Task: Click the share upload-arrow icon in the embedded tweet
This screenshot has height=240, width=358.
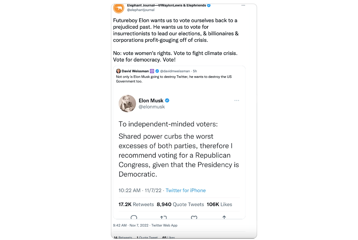Action: pos(224,217)
